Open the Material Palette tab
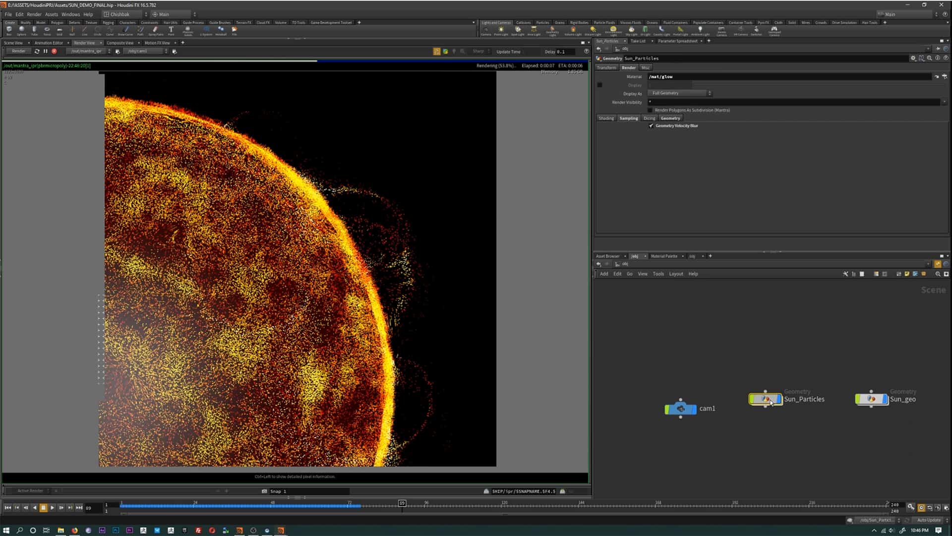This screenshot has width=952, height=536. click(664, 256)
